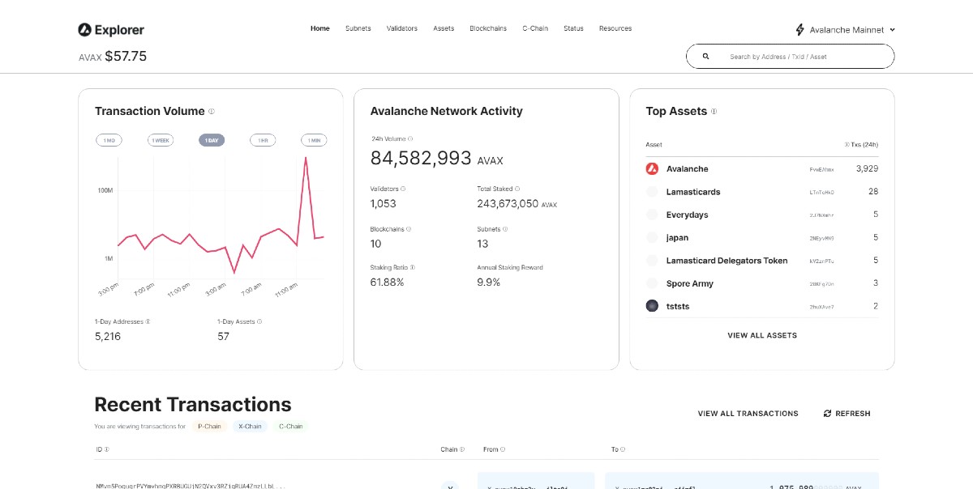Toggle the P-Chain transaction filter
This screenshot has width=973, height=489.
point(209,427)
